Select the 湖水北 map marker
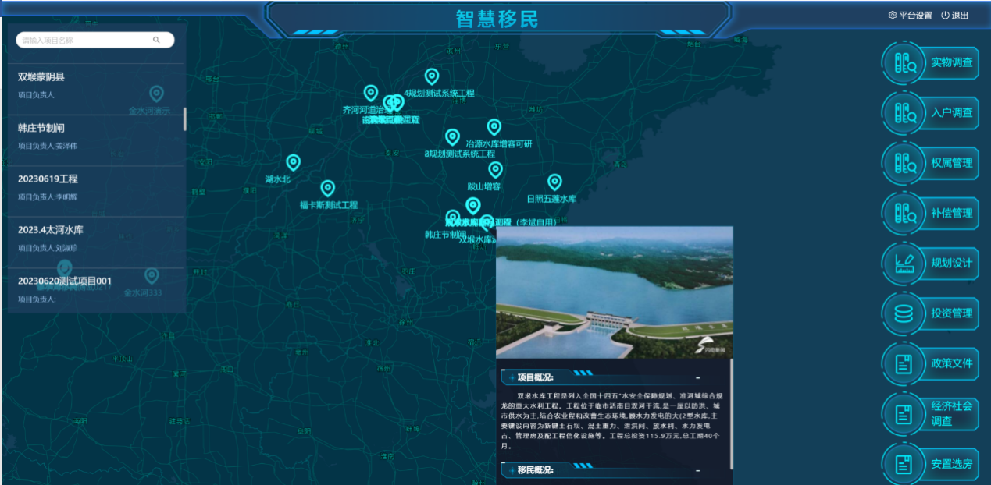Screen dimensions: 991x485 point(293,162)
